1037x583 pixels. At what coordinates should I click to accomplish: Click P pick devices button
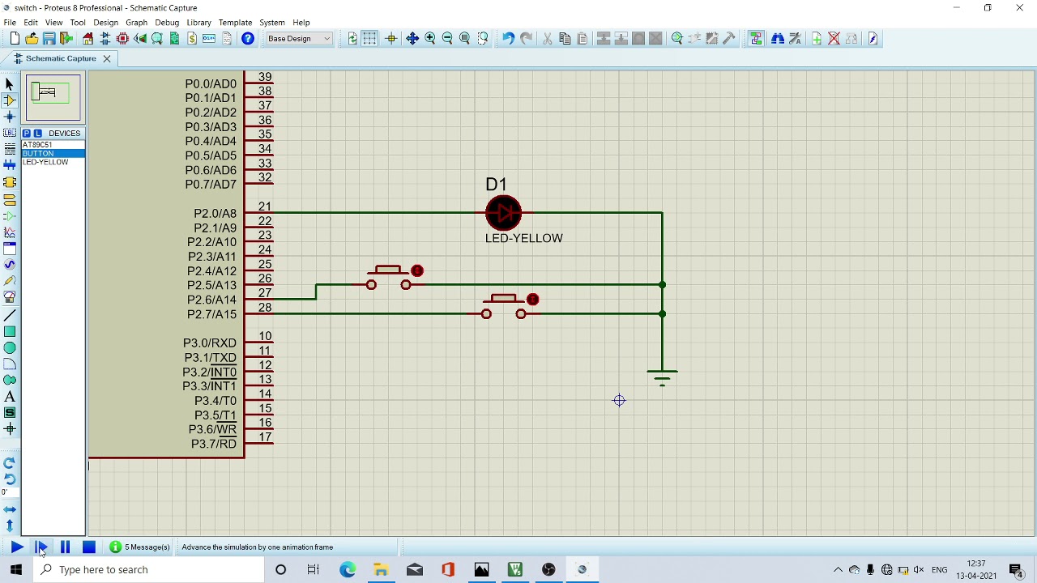click(27, 133)
